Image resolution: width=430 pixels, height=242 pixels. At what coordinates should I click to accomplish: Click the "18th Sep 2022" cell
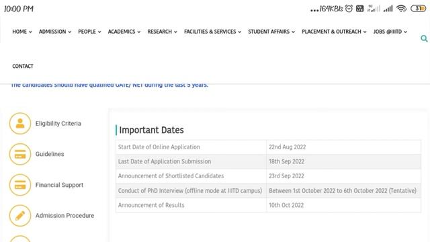(343, 161)
